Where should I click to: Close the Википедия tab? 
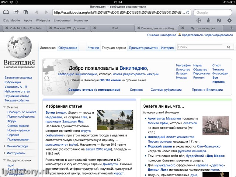pyautogui.click(x=139, y=28)
